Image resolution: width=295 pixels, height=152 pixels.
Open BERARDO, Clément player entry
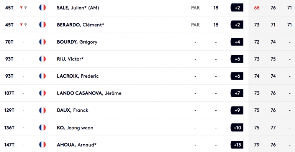pos(80,25)
